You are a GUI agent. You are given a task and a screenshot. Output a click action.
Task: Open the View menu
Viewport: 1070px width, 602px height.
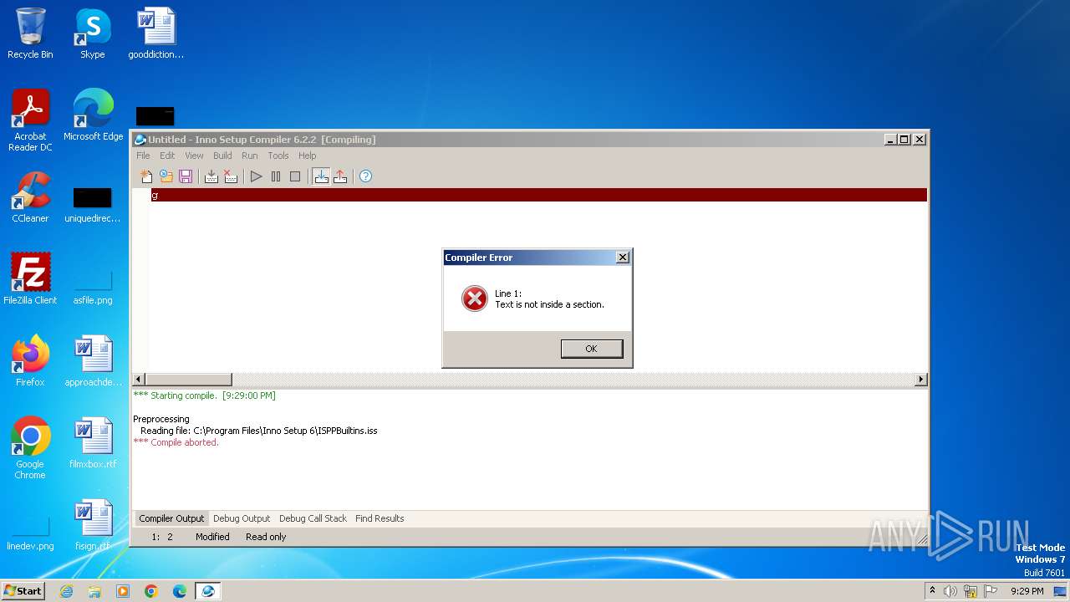(194, 156)
